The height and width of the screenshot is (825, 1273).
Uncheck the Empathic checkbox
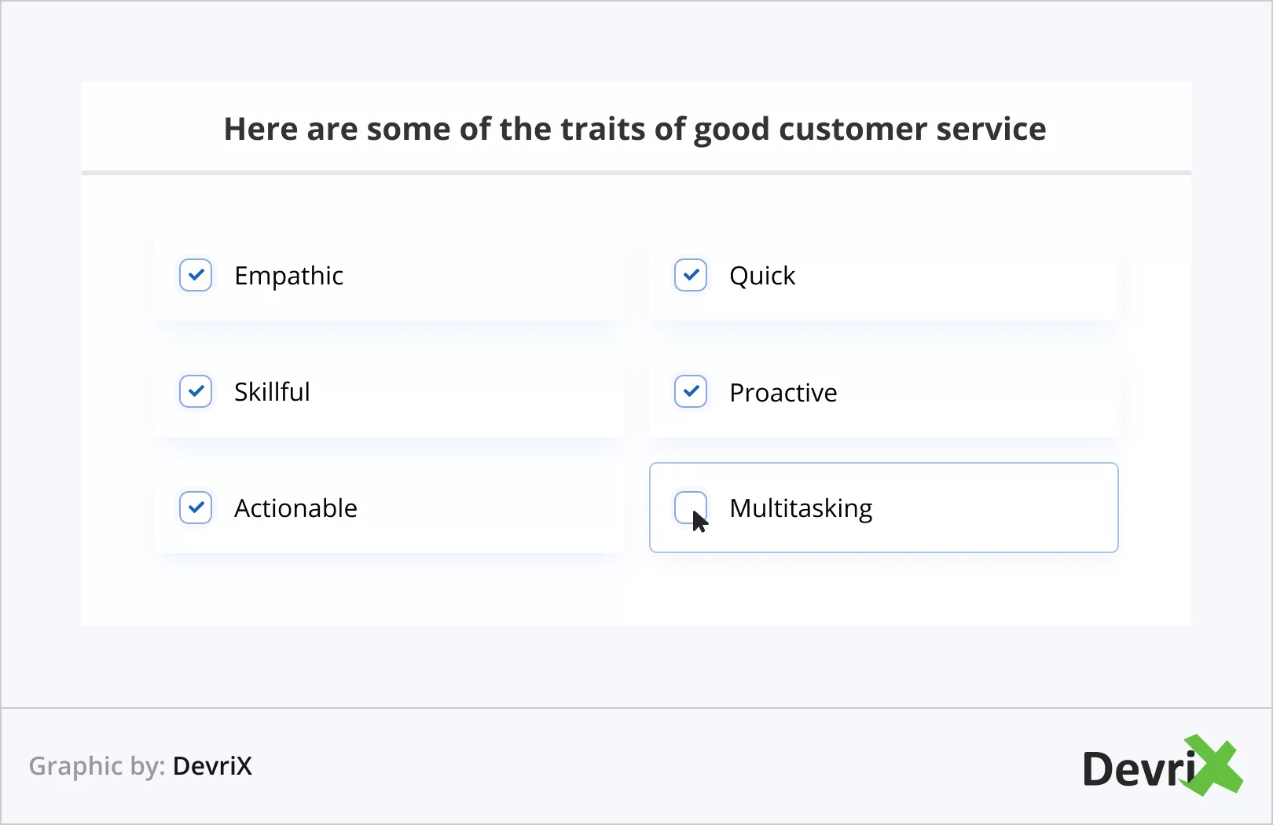pos(196,275)
